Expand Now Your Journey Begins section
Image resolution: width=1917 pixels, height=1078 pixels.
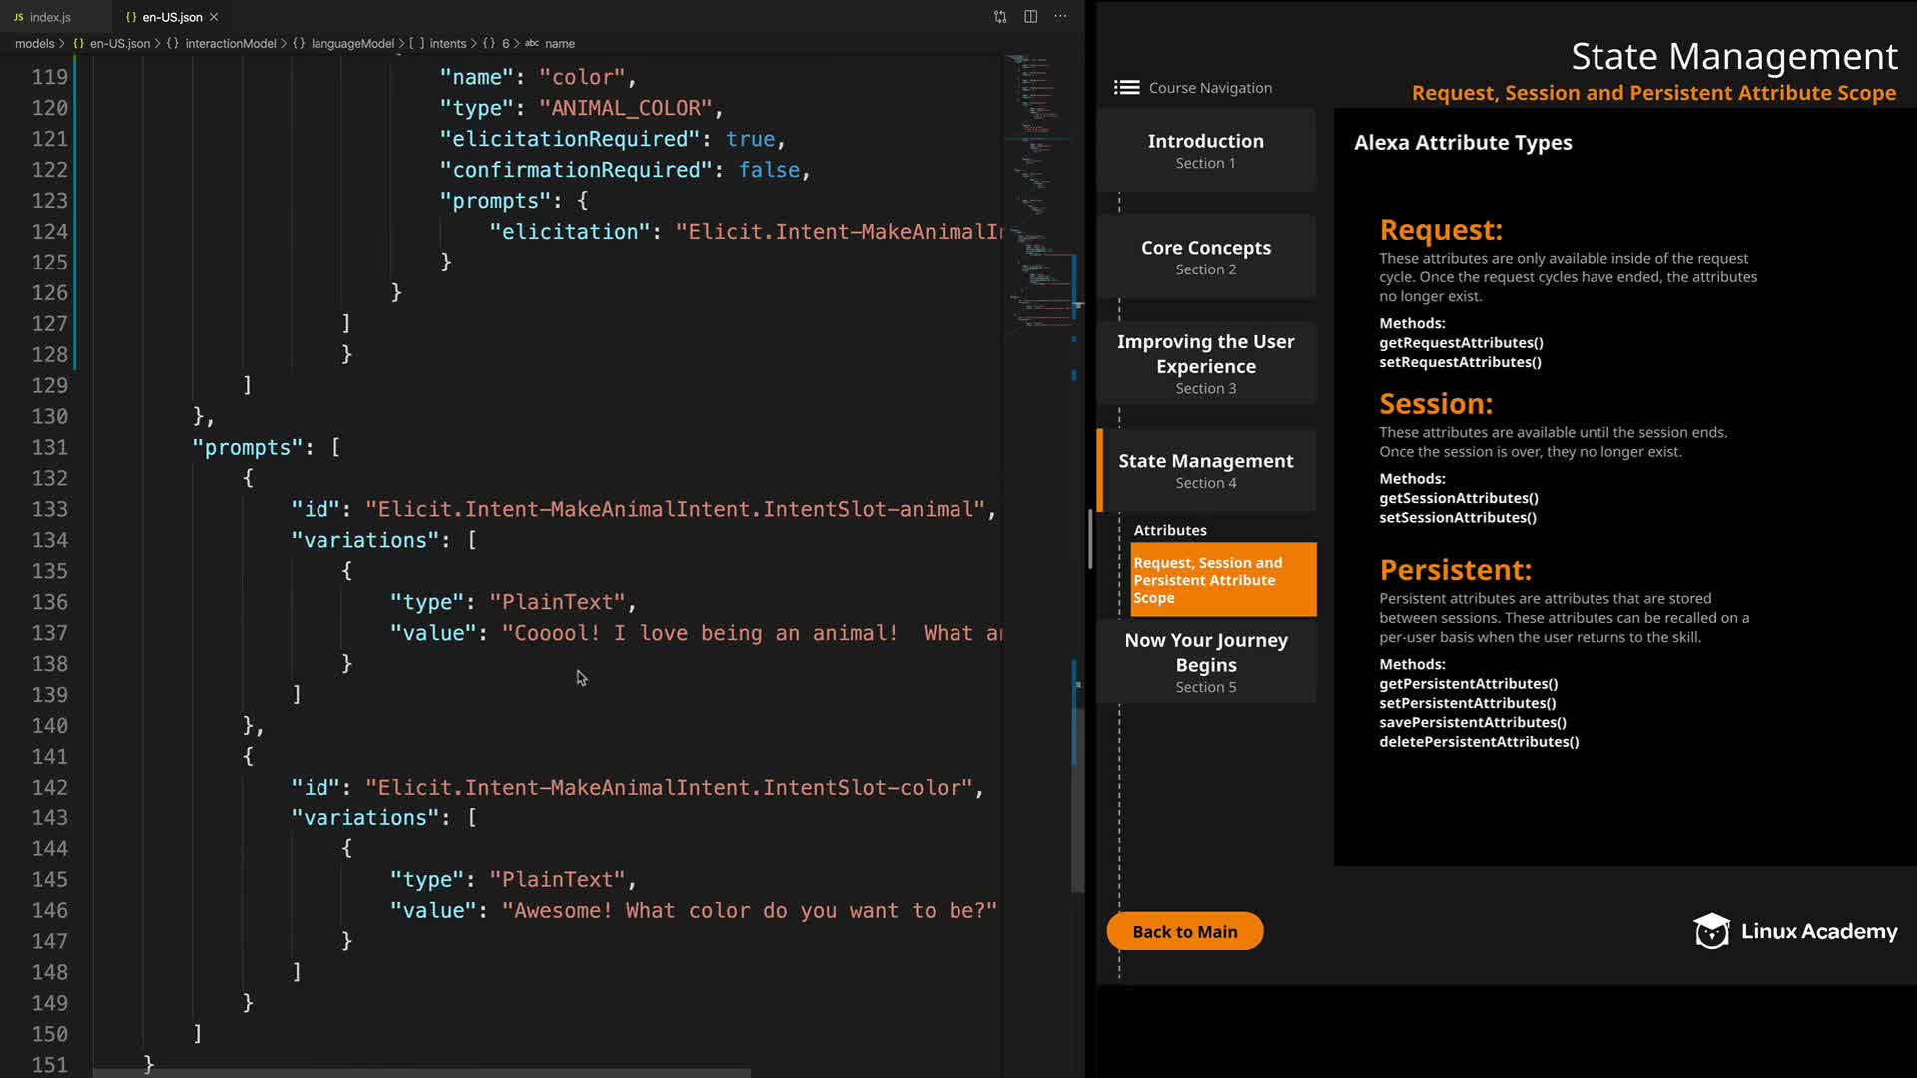(x=1205, y=662)
